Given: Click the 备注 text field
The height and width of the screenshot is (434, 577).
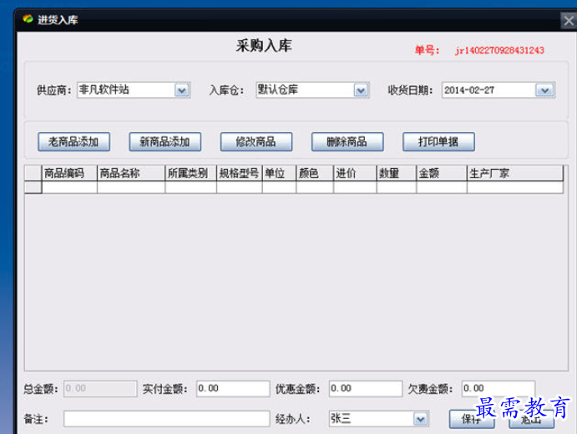Looking at the screenshot, I should (x=167, y=419).
